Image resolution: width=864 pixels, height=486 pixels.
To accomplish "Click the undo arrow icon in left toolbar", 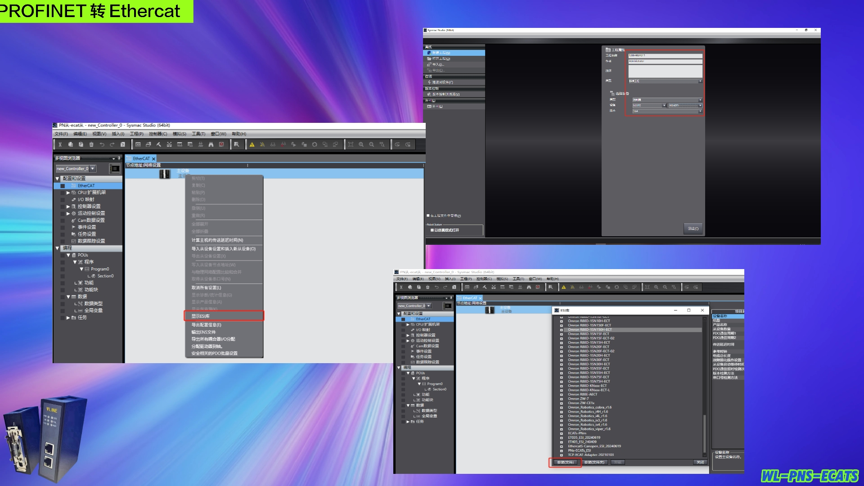I will tap(102, 144).
